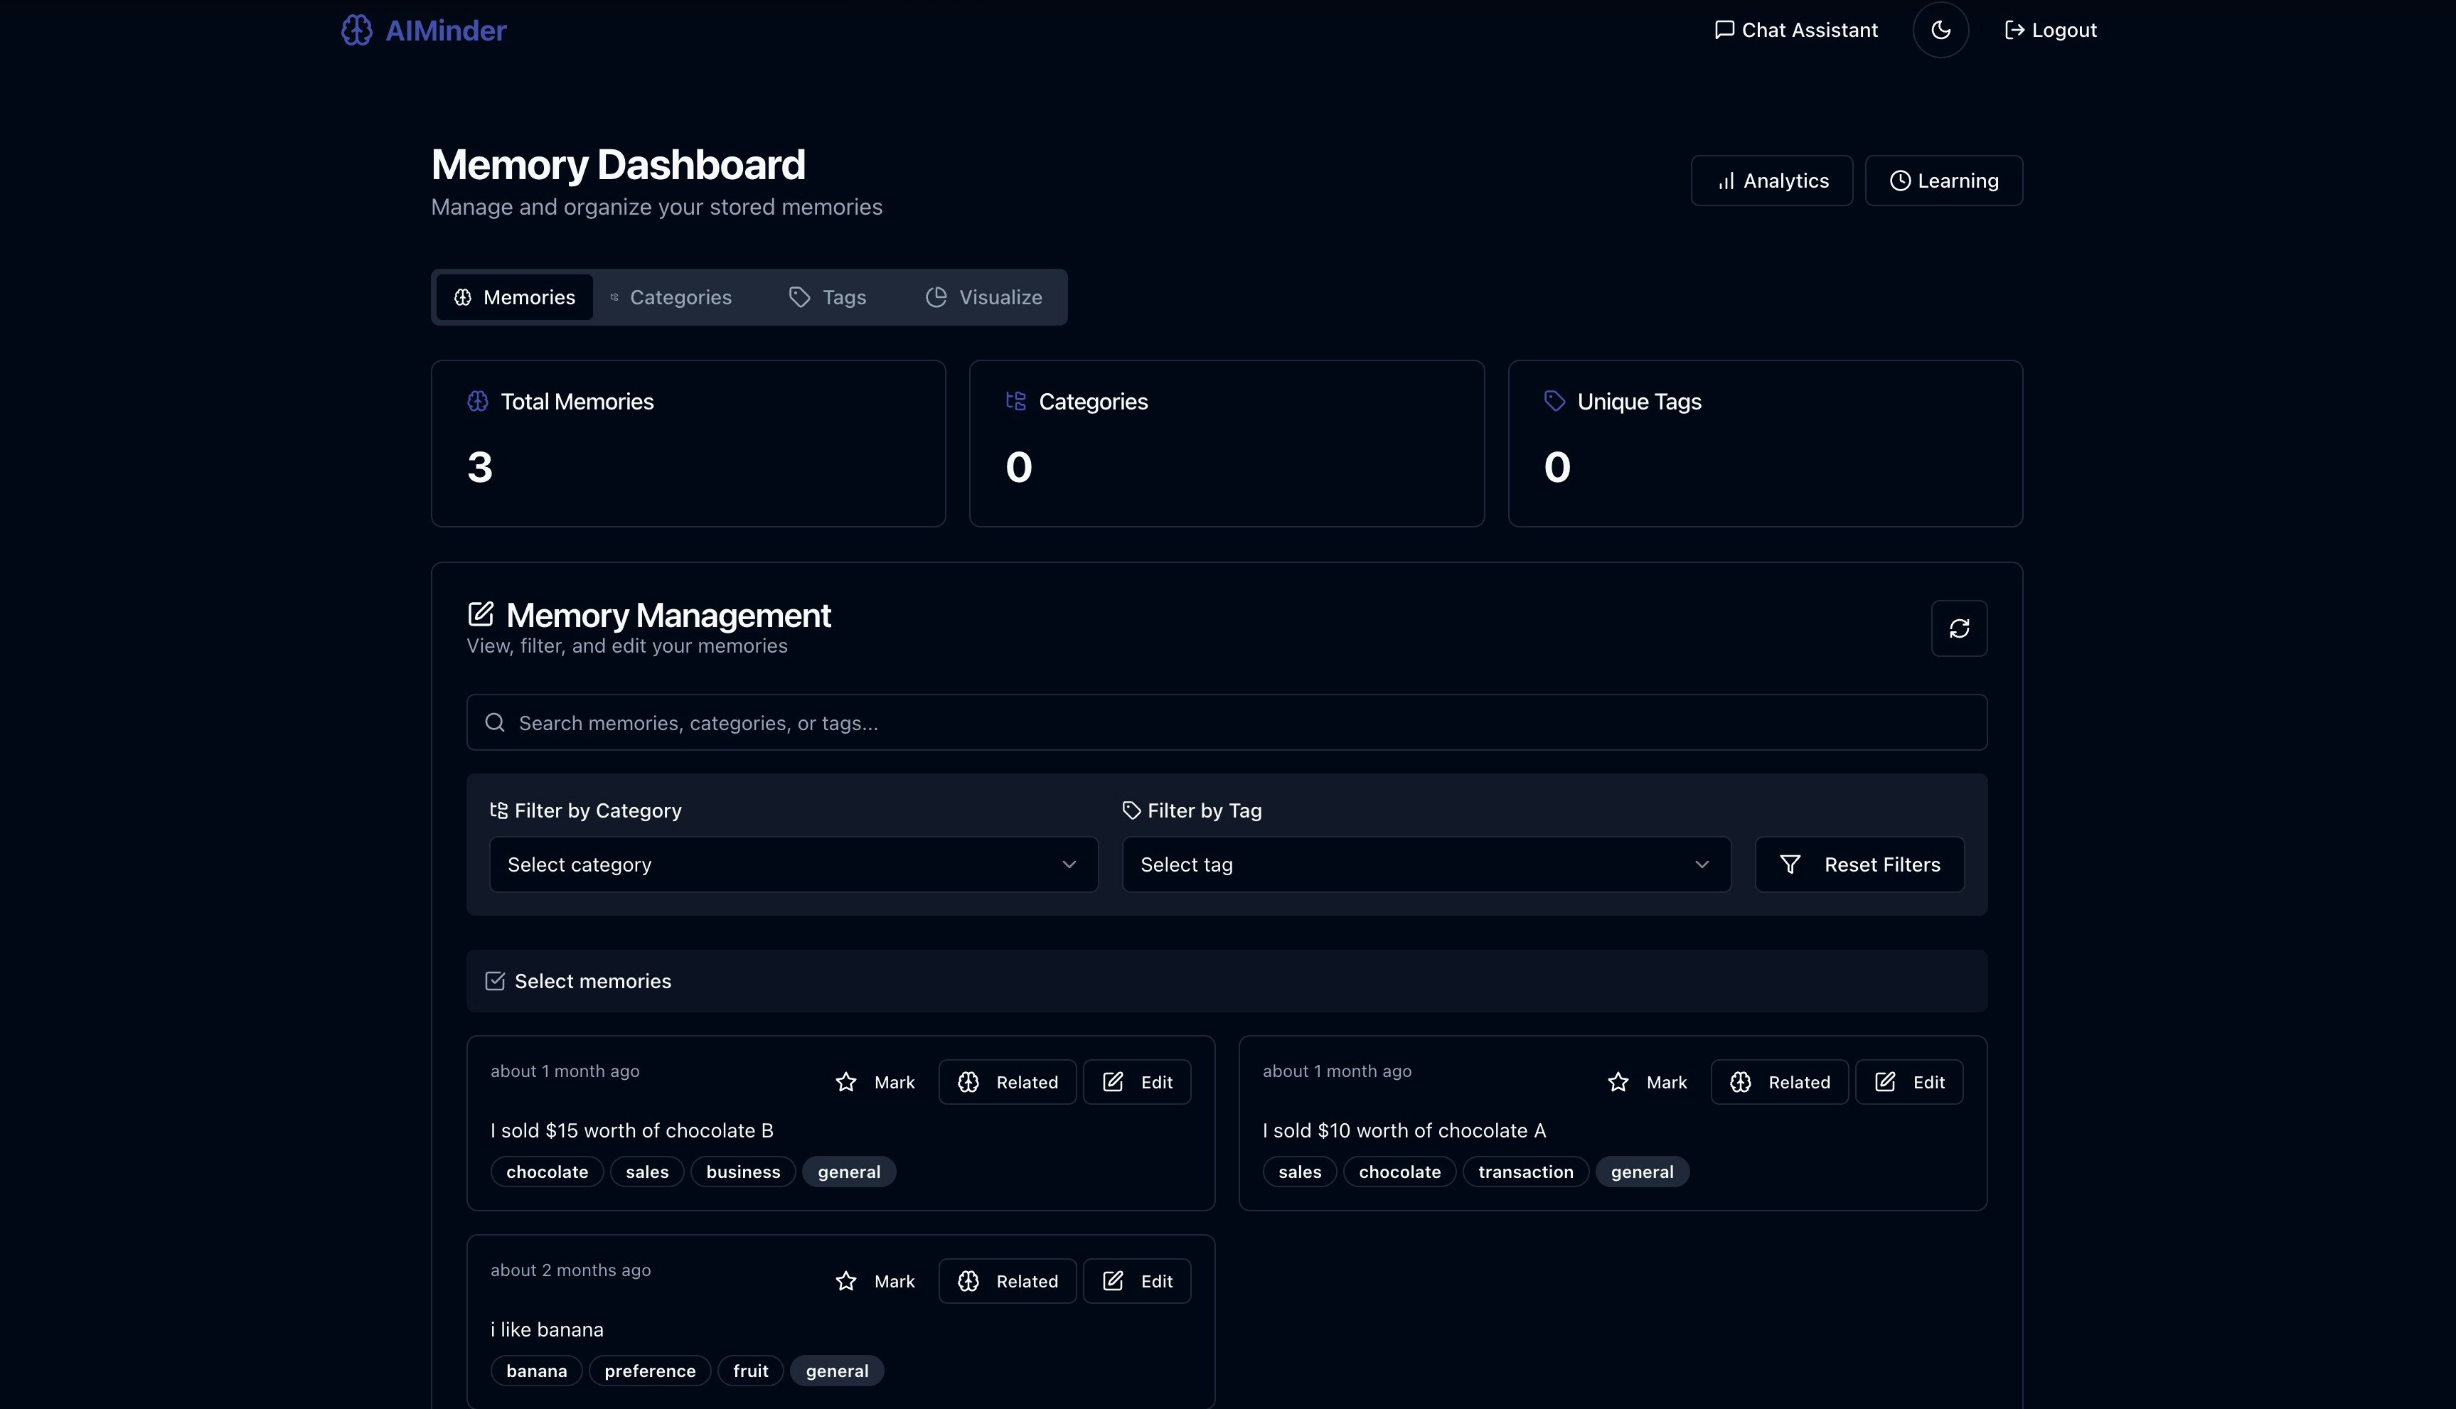
Task: Click the 'transaction' tag chip
Action: point(1525,1172)
